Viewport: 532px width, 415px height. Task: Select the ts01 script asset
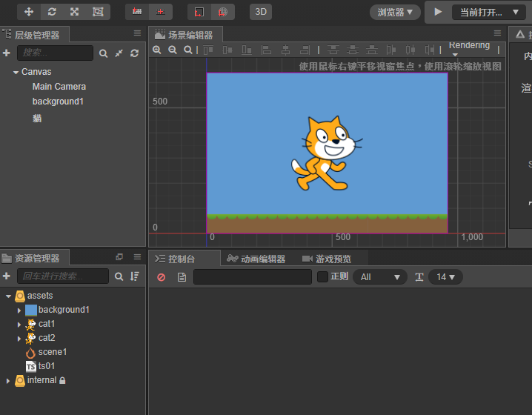pos(40,366)
